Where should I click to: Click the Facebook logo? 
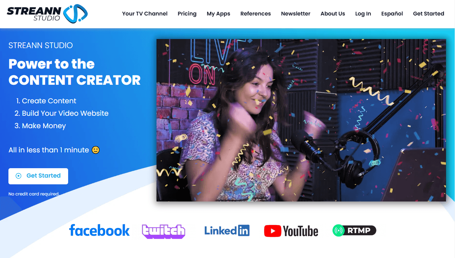(x=99, y=230)
